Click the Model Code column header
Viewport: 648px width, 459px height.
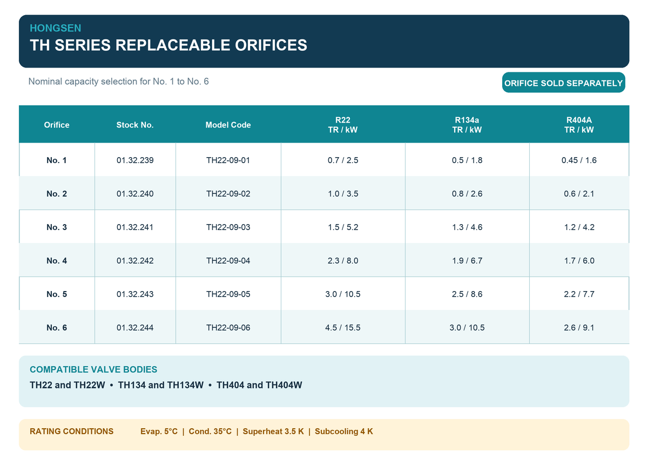pyautogui.click(x=228, y=125)
